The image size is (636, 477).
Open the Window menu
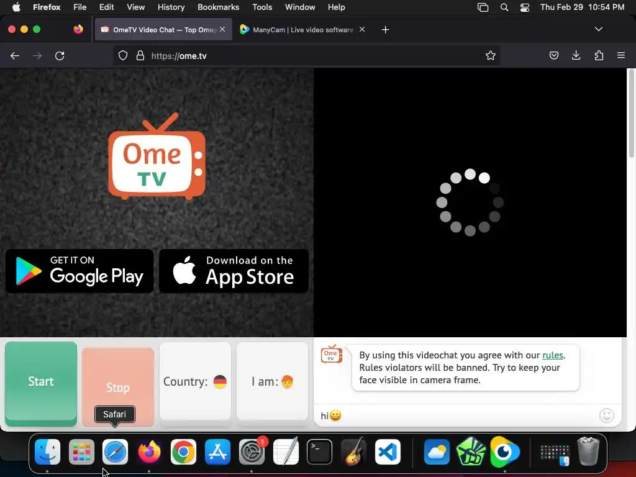[x=300, y=7]
